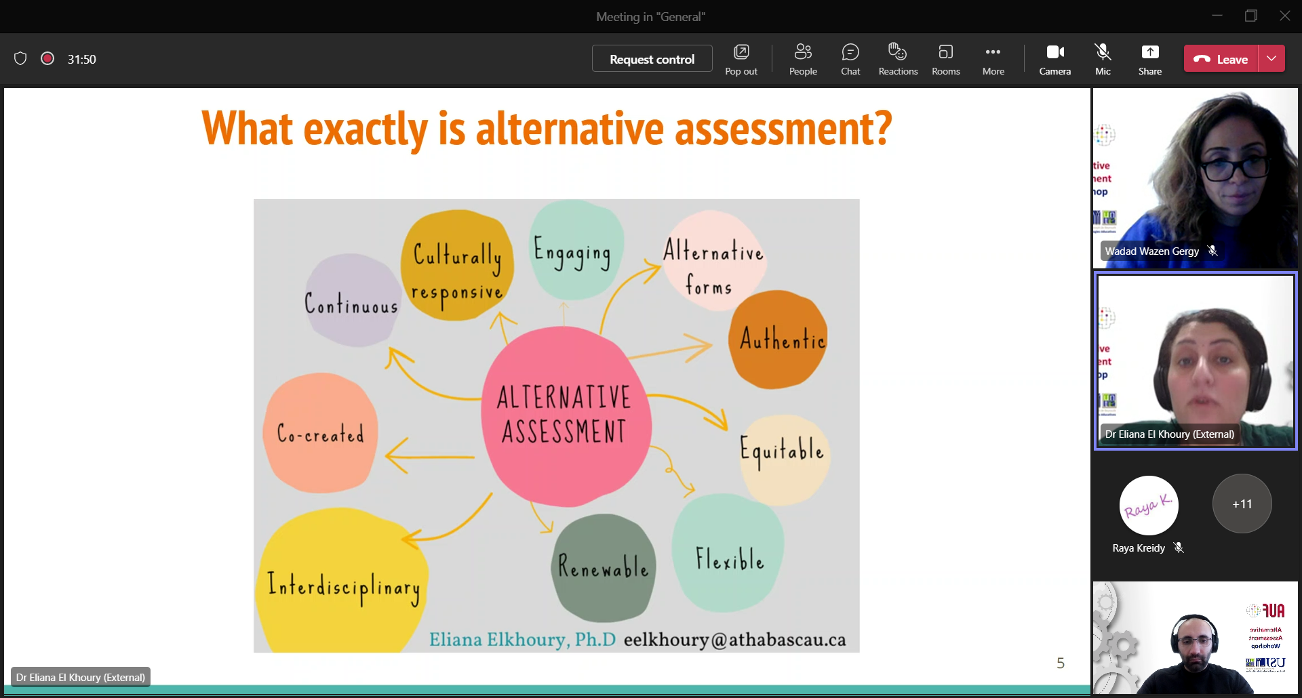Viewport: 1302px width, 698px height.
Task: Leave the meeting
Action: (x=1221, y=59)
